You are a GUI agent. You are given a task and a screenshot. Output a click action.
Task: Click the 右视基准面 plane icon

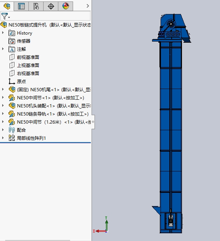[x=12, y=73]
